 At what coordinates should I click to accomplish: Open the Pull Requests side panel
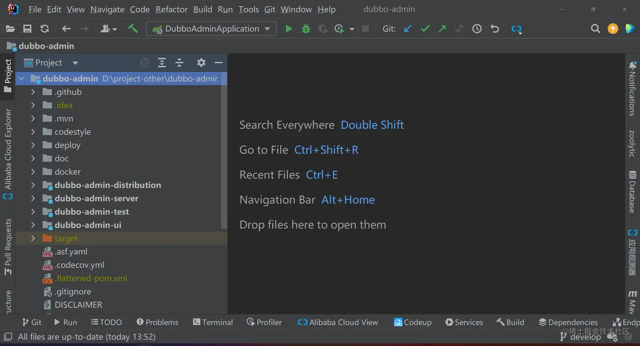tap(8, 247)
